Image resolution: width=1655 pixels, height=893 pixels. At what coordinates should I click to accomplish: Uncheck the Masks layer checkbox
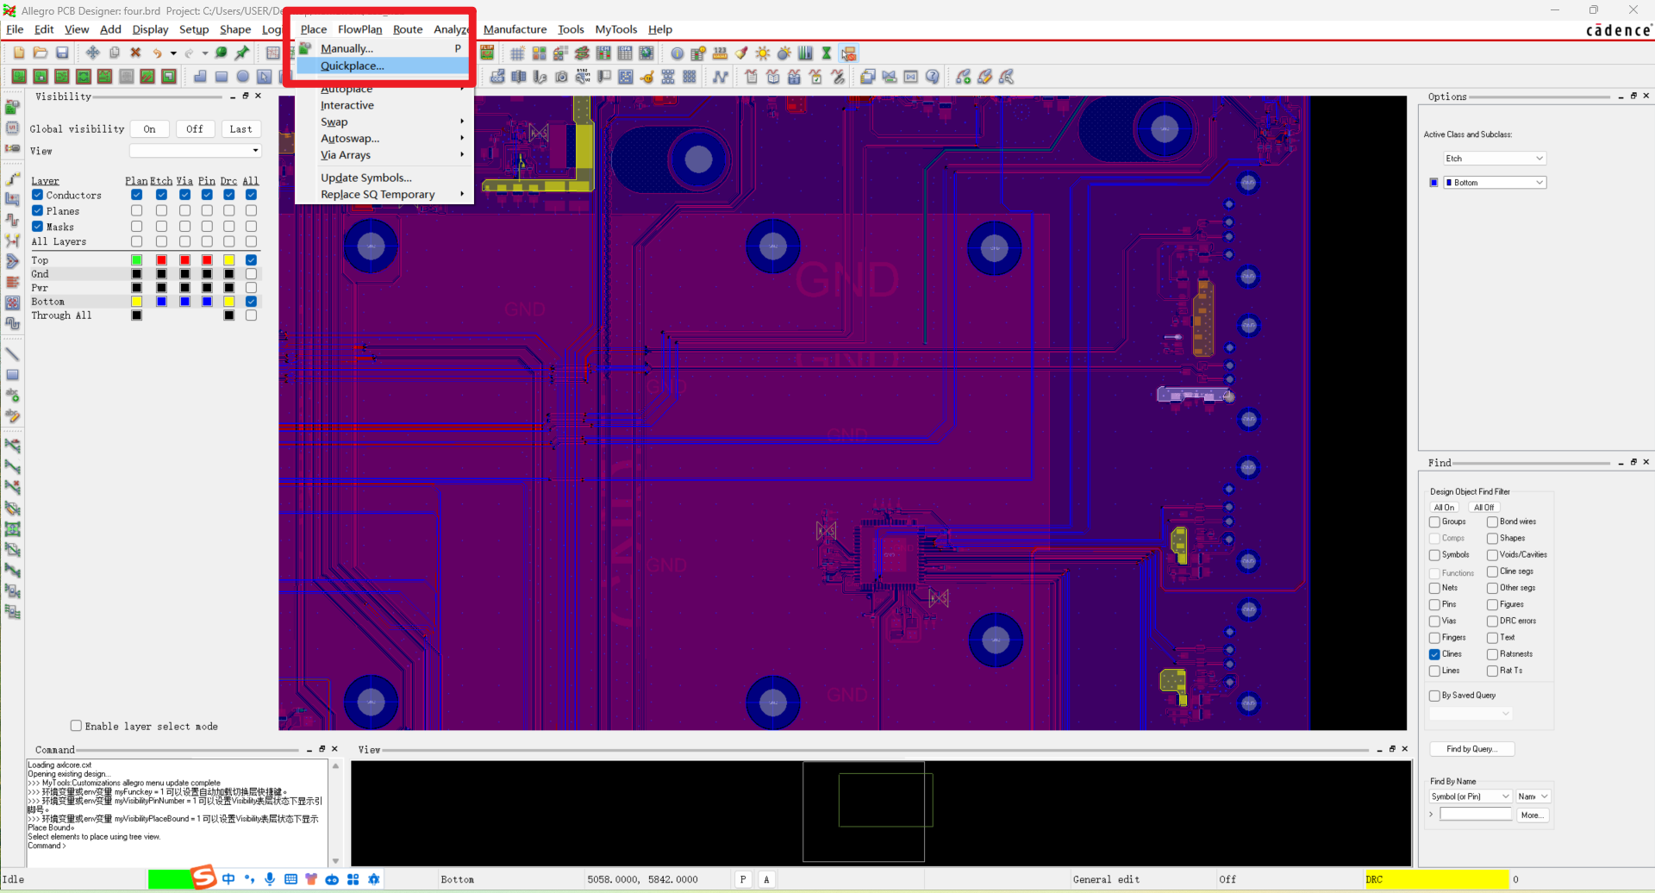38,226
